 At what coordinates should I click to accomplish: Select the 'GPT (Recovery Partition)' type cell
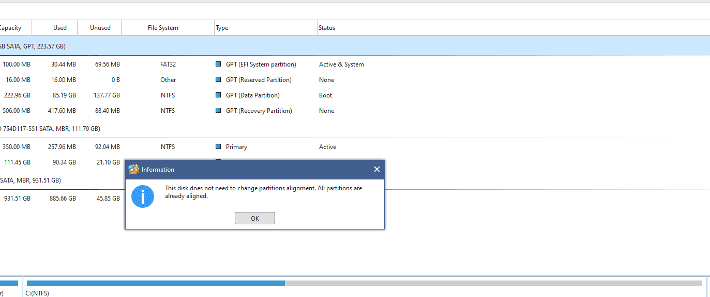coord(259,111)
